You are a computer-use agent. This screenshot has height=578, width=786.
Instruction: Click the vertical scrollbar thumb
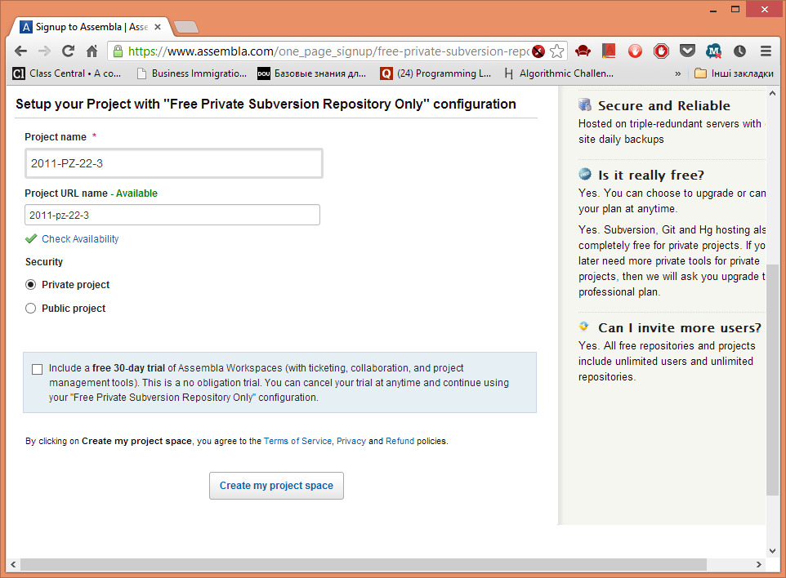click(x=772, y=380)
